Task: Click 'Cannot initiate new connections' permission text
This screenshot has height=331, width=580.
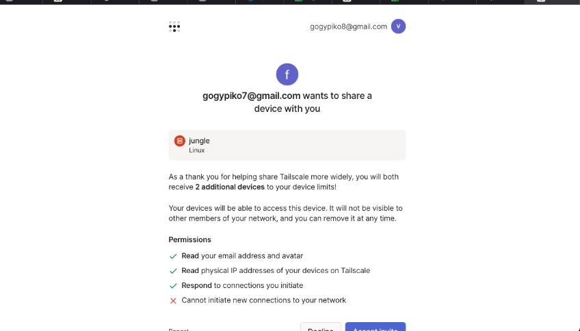Action: pyautogui.click(x=263, y=300)
